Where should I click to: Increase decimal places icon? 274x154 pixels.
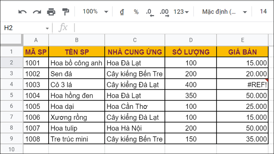tap(164, 12)
